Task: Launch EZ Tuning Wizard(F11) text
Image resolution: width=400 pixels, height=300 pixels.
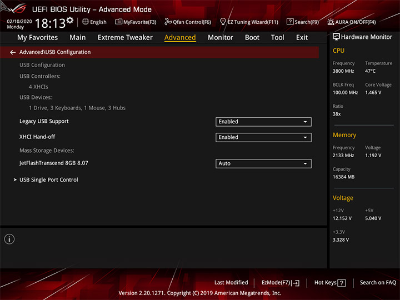Action: (253, 22)
